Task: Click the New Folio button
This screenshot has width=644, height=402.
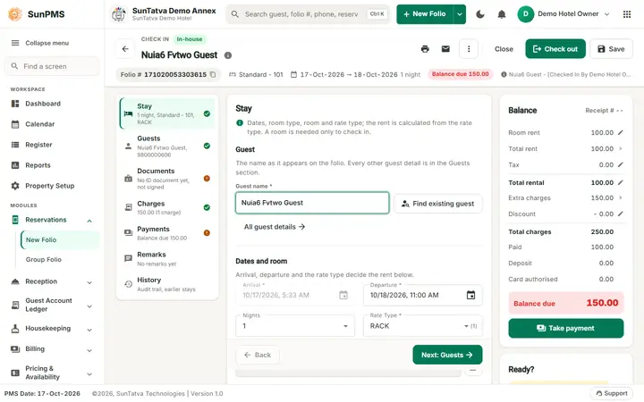Action: click(x=425, y=14)
